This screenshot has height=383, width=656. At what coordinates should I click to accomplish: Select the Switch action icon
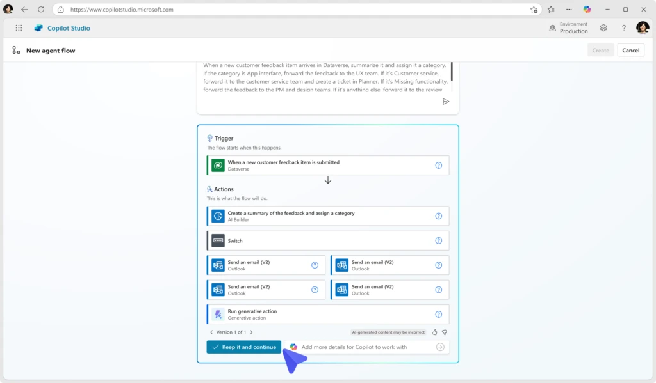217,240
